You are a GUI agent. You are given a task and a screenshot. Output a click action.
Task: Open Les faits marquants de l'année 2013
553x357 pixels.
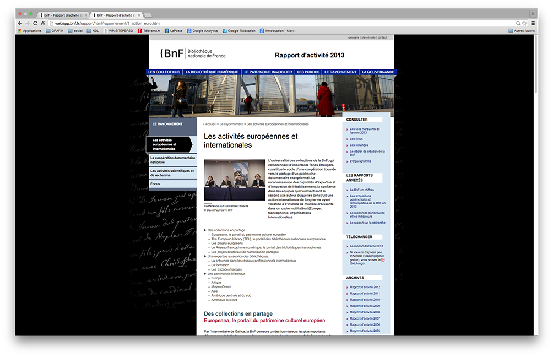coord(365,131)
